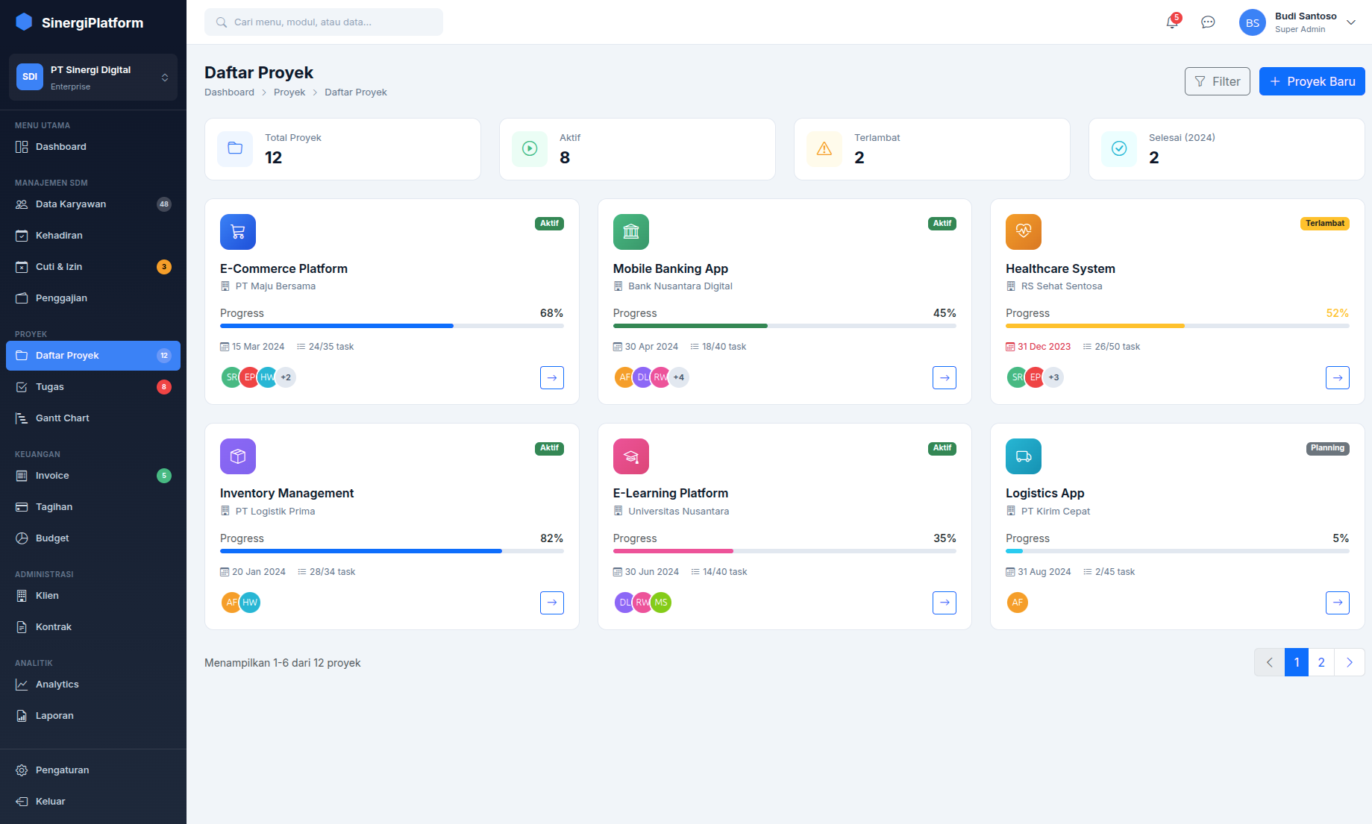Image resolution: width=1372 pixels, height=824 pixels.
Task: Go to the next page arrow
Action: pyautogui.click(x=1349, y=662)
